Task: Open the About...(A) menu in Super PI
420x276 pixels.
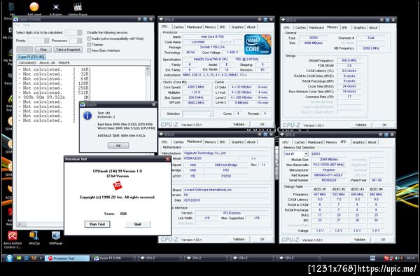Action: 47,63
